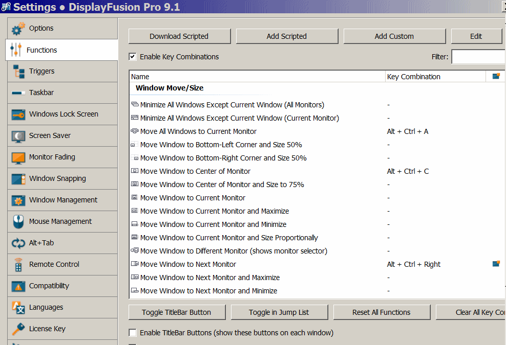Open the Screen Saver moon icon
Image resolution: width=506 pixels, height=345 pixels.
(x=18, y=136)
